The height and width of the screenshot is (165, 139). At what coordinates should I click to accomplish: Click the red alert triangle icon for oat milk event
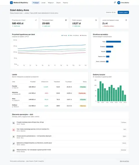14,130
